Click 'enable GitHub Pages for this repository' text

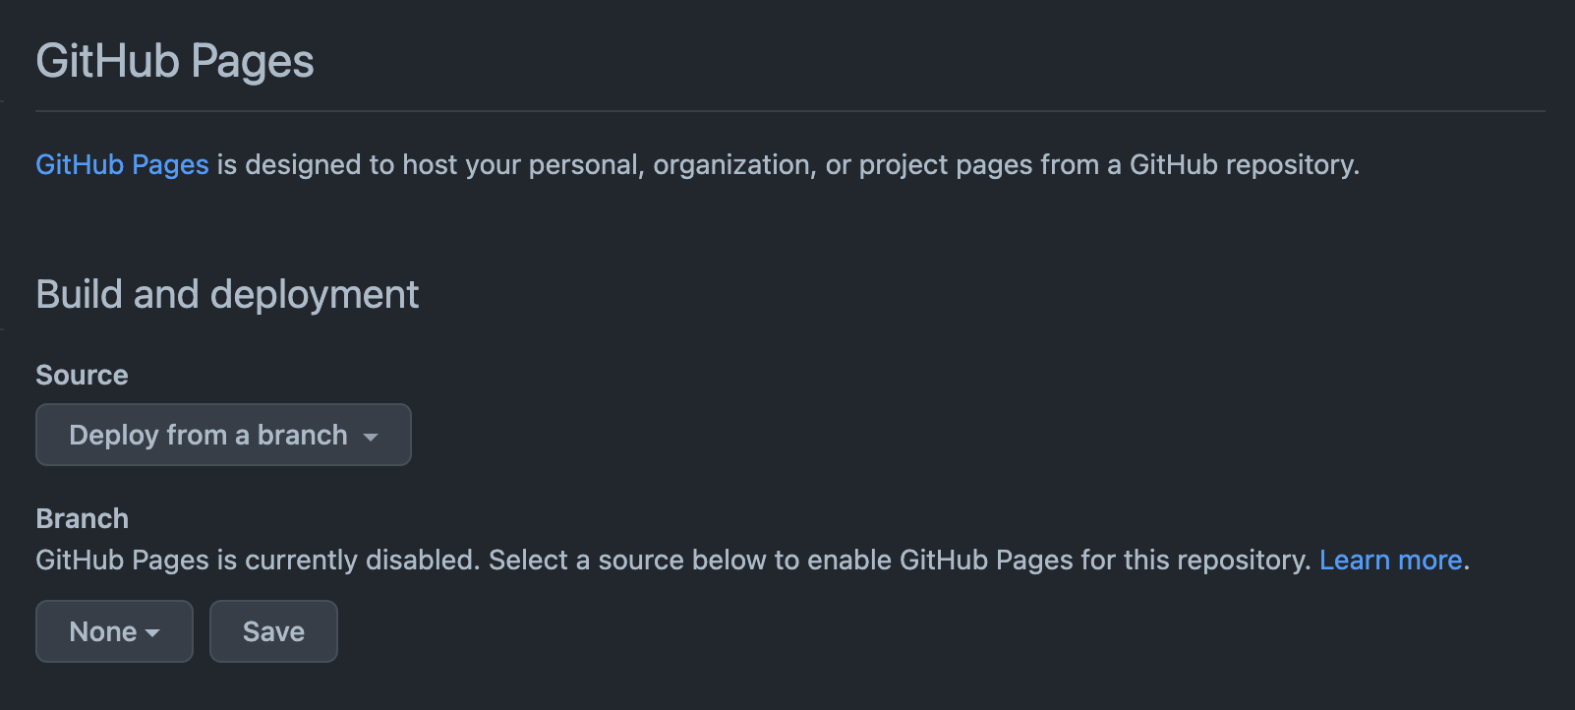pyautogui.click(x=1059, y=560)
